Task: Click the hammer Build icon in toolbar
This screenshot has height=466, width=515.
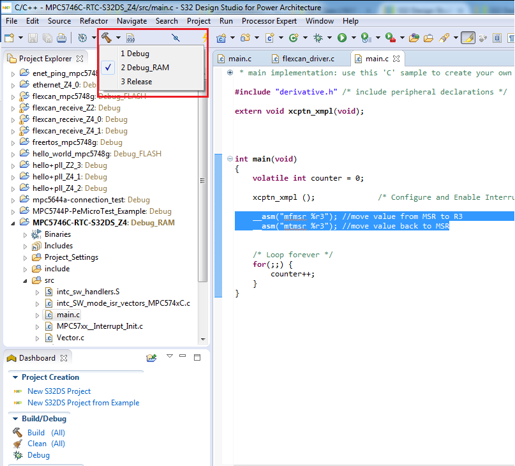Action: coord(107,38)
